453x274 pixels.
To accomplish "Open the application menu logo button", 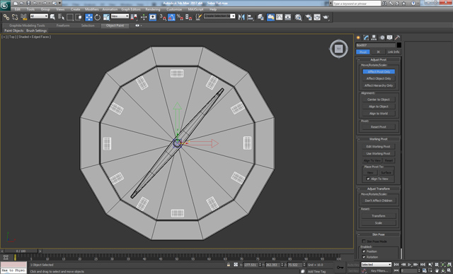I will tap(5, 6).
